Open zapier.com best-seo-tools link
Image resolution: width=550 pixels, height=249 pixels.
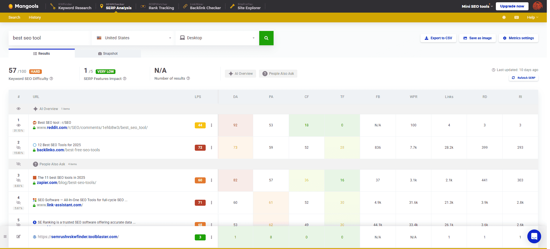(66, 183)
